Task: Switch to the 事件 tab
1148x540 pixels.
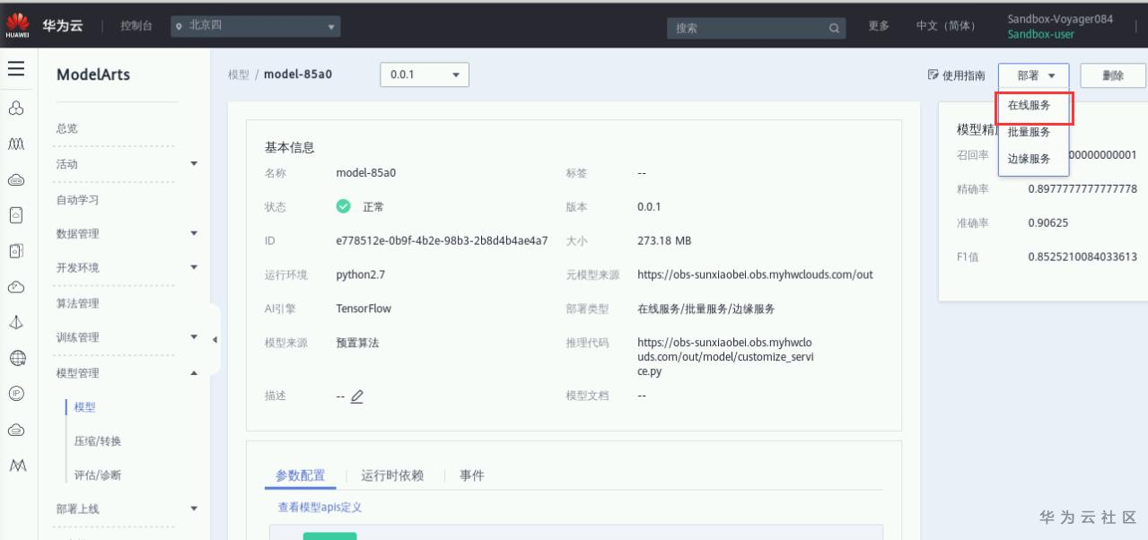Action: coord(472,475)
